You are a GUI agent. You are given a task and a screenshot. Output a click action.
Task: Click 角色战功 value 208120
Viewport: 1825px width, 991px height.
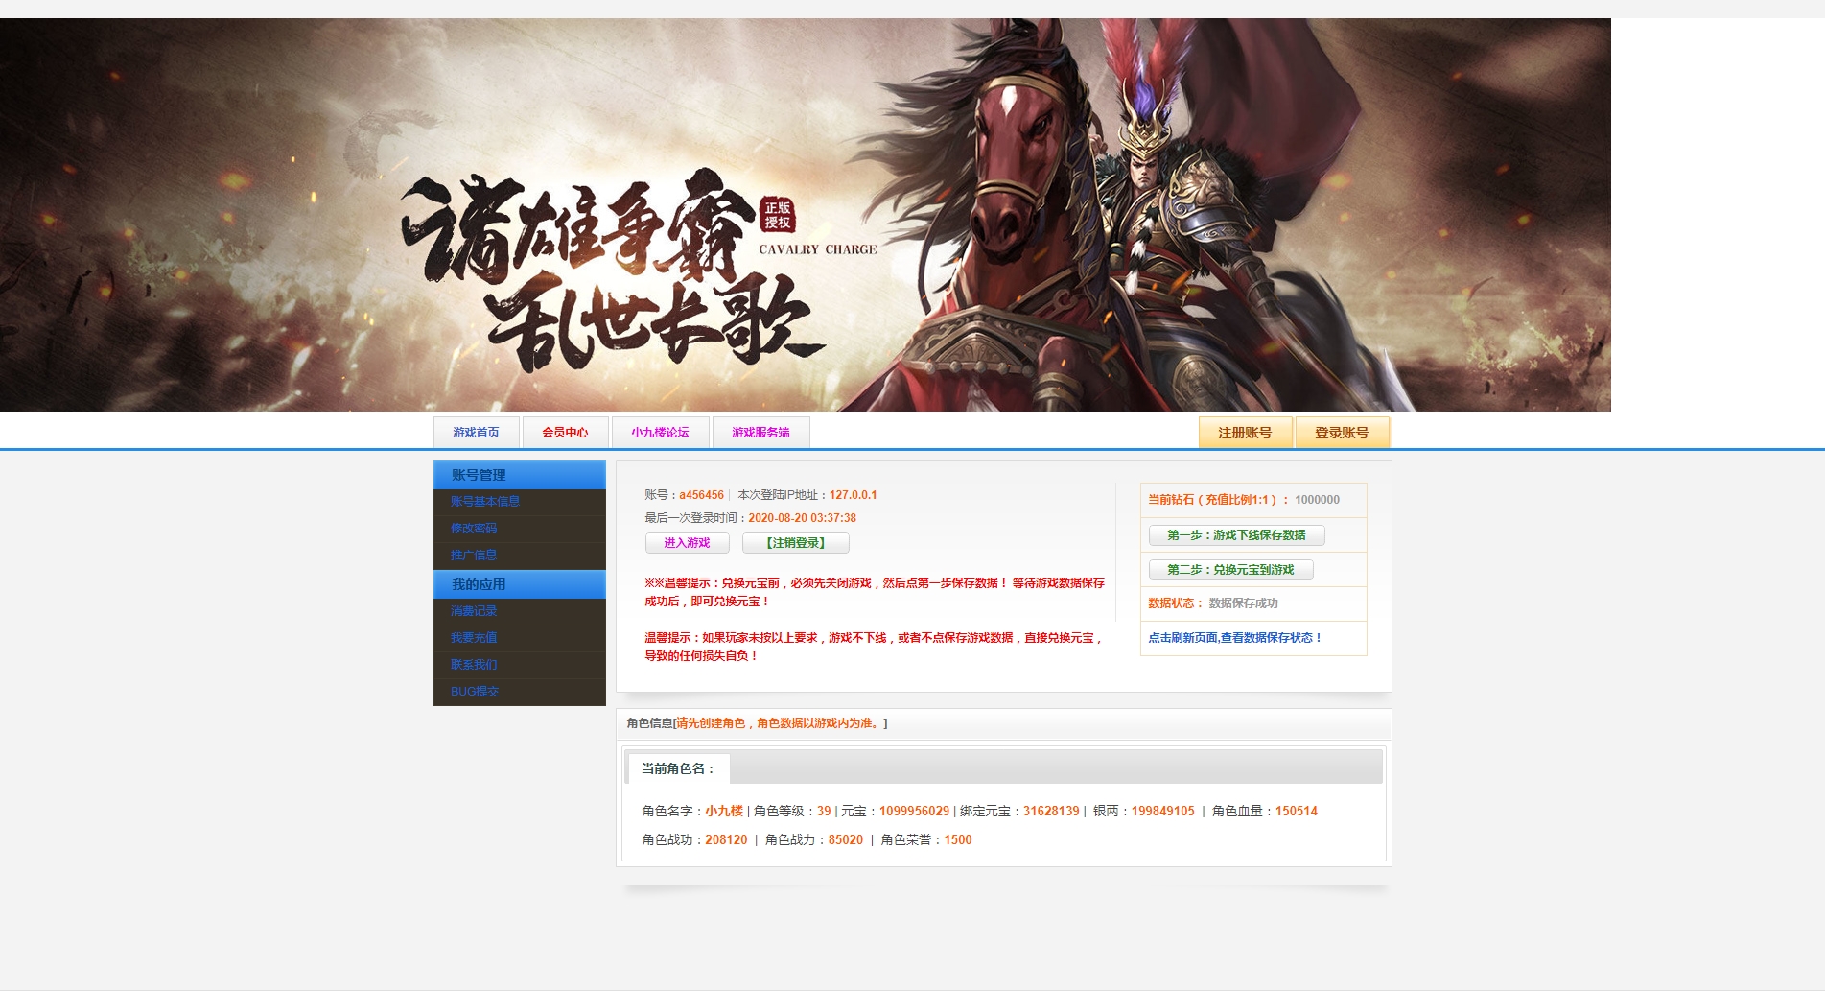pos(726,840)
